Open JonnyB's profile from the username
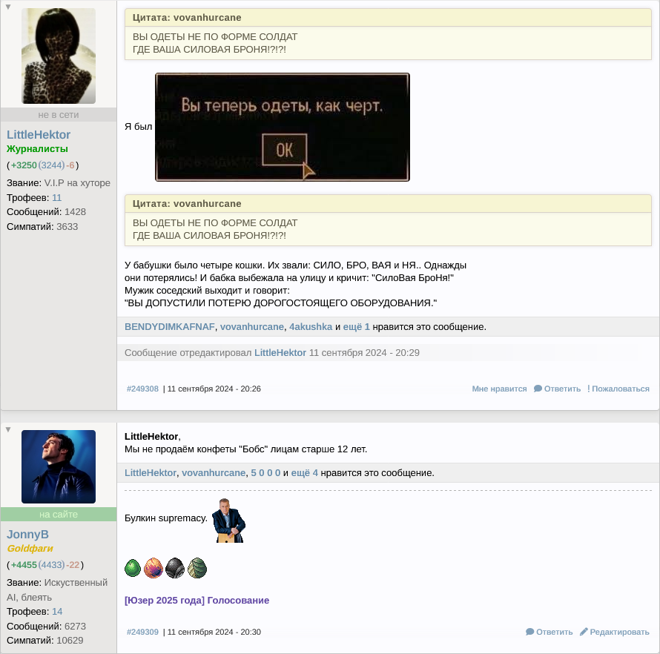660x654 pixels. (27, 534)
